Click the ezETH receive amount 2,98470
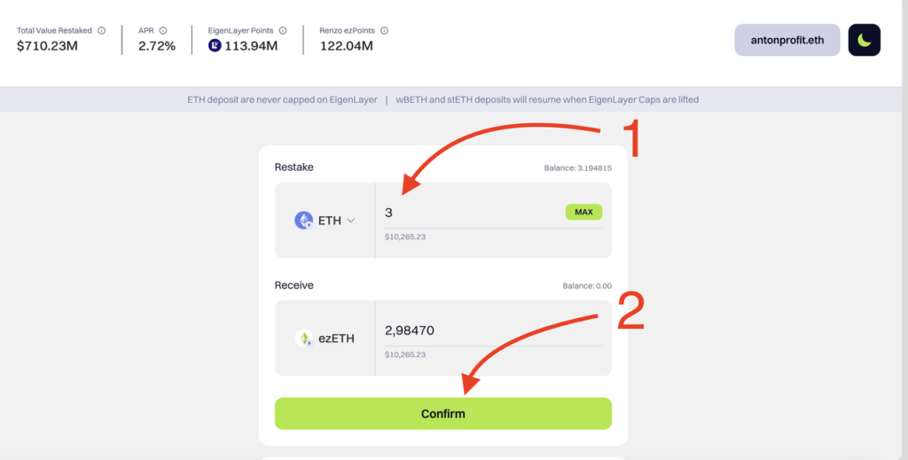Screen dimensions: 908x460 [x=410, y=331]
